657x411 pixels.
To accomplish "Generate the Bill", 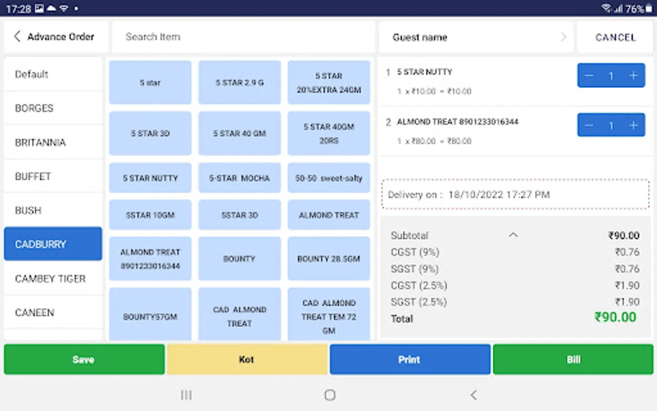I will [573, 359].
